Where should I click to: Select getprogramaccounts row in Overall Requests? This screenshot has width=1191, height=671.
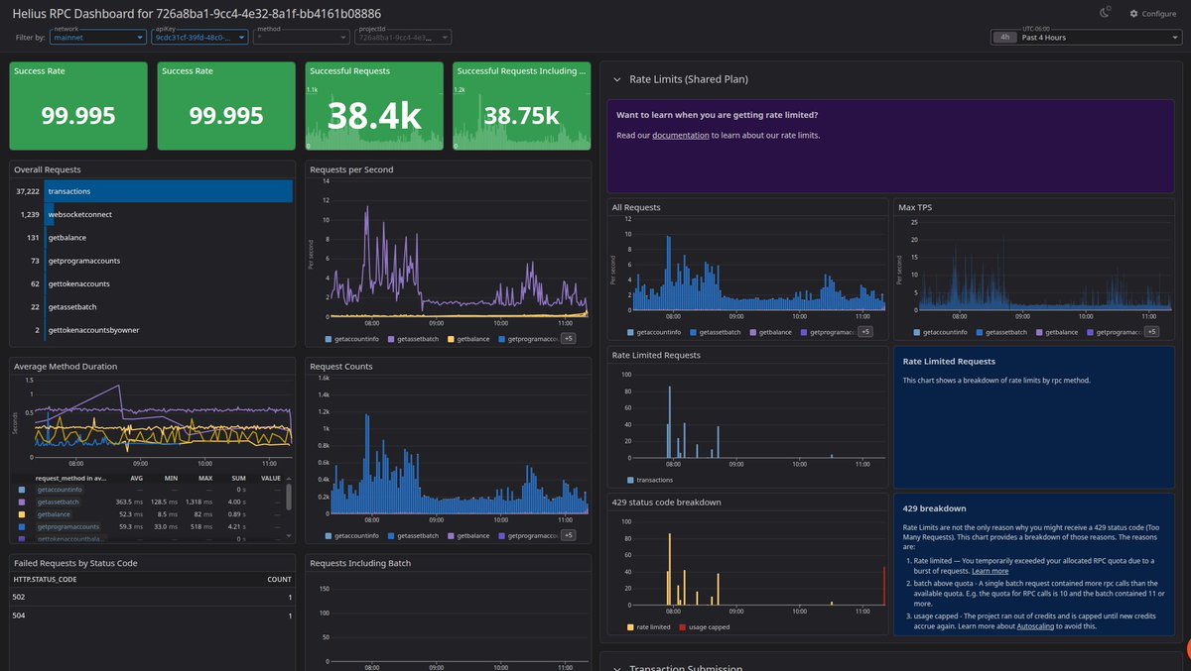click(153, 261)
